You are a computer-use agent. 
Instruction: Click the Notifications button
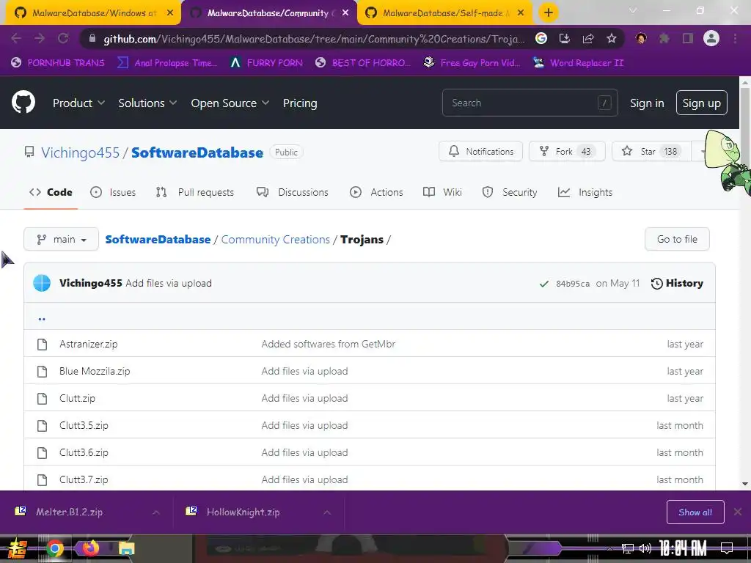coord(480,152)
